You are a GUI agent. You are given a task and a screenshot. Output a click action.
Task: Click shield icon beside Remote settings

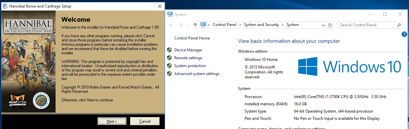click(170, 58)
